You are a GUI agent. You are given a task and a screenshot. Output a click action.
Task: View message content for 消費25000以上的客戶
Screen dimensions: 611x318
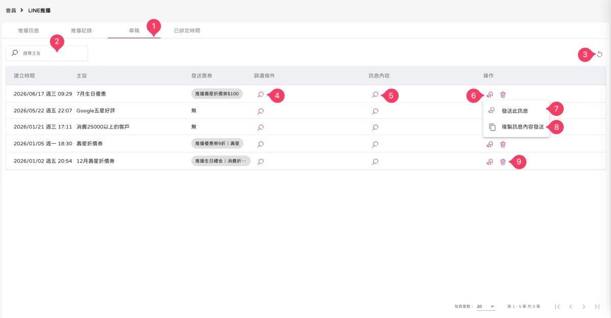tap(375, 127)
